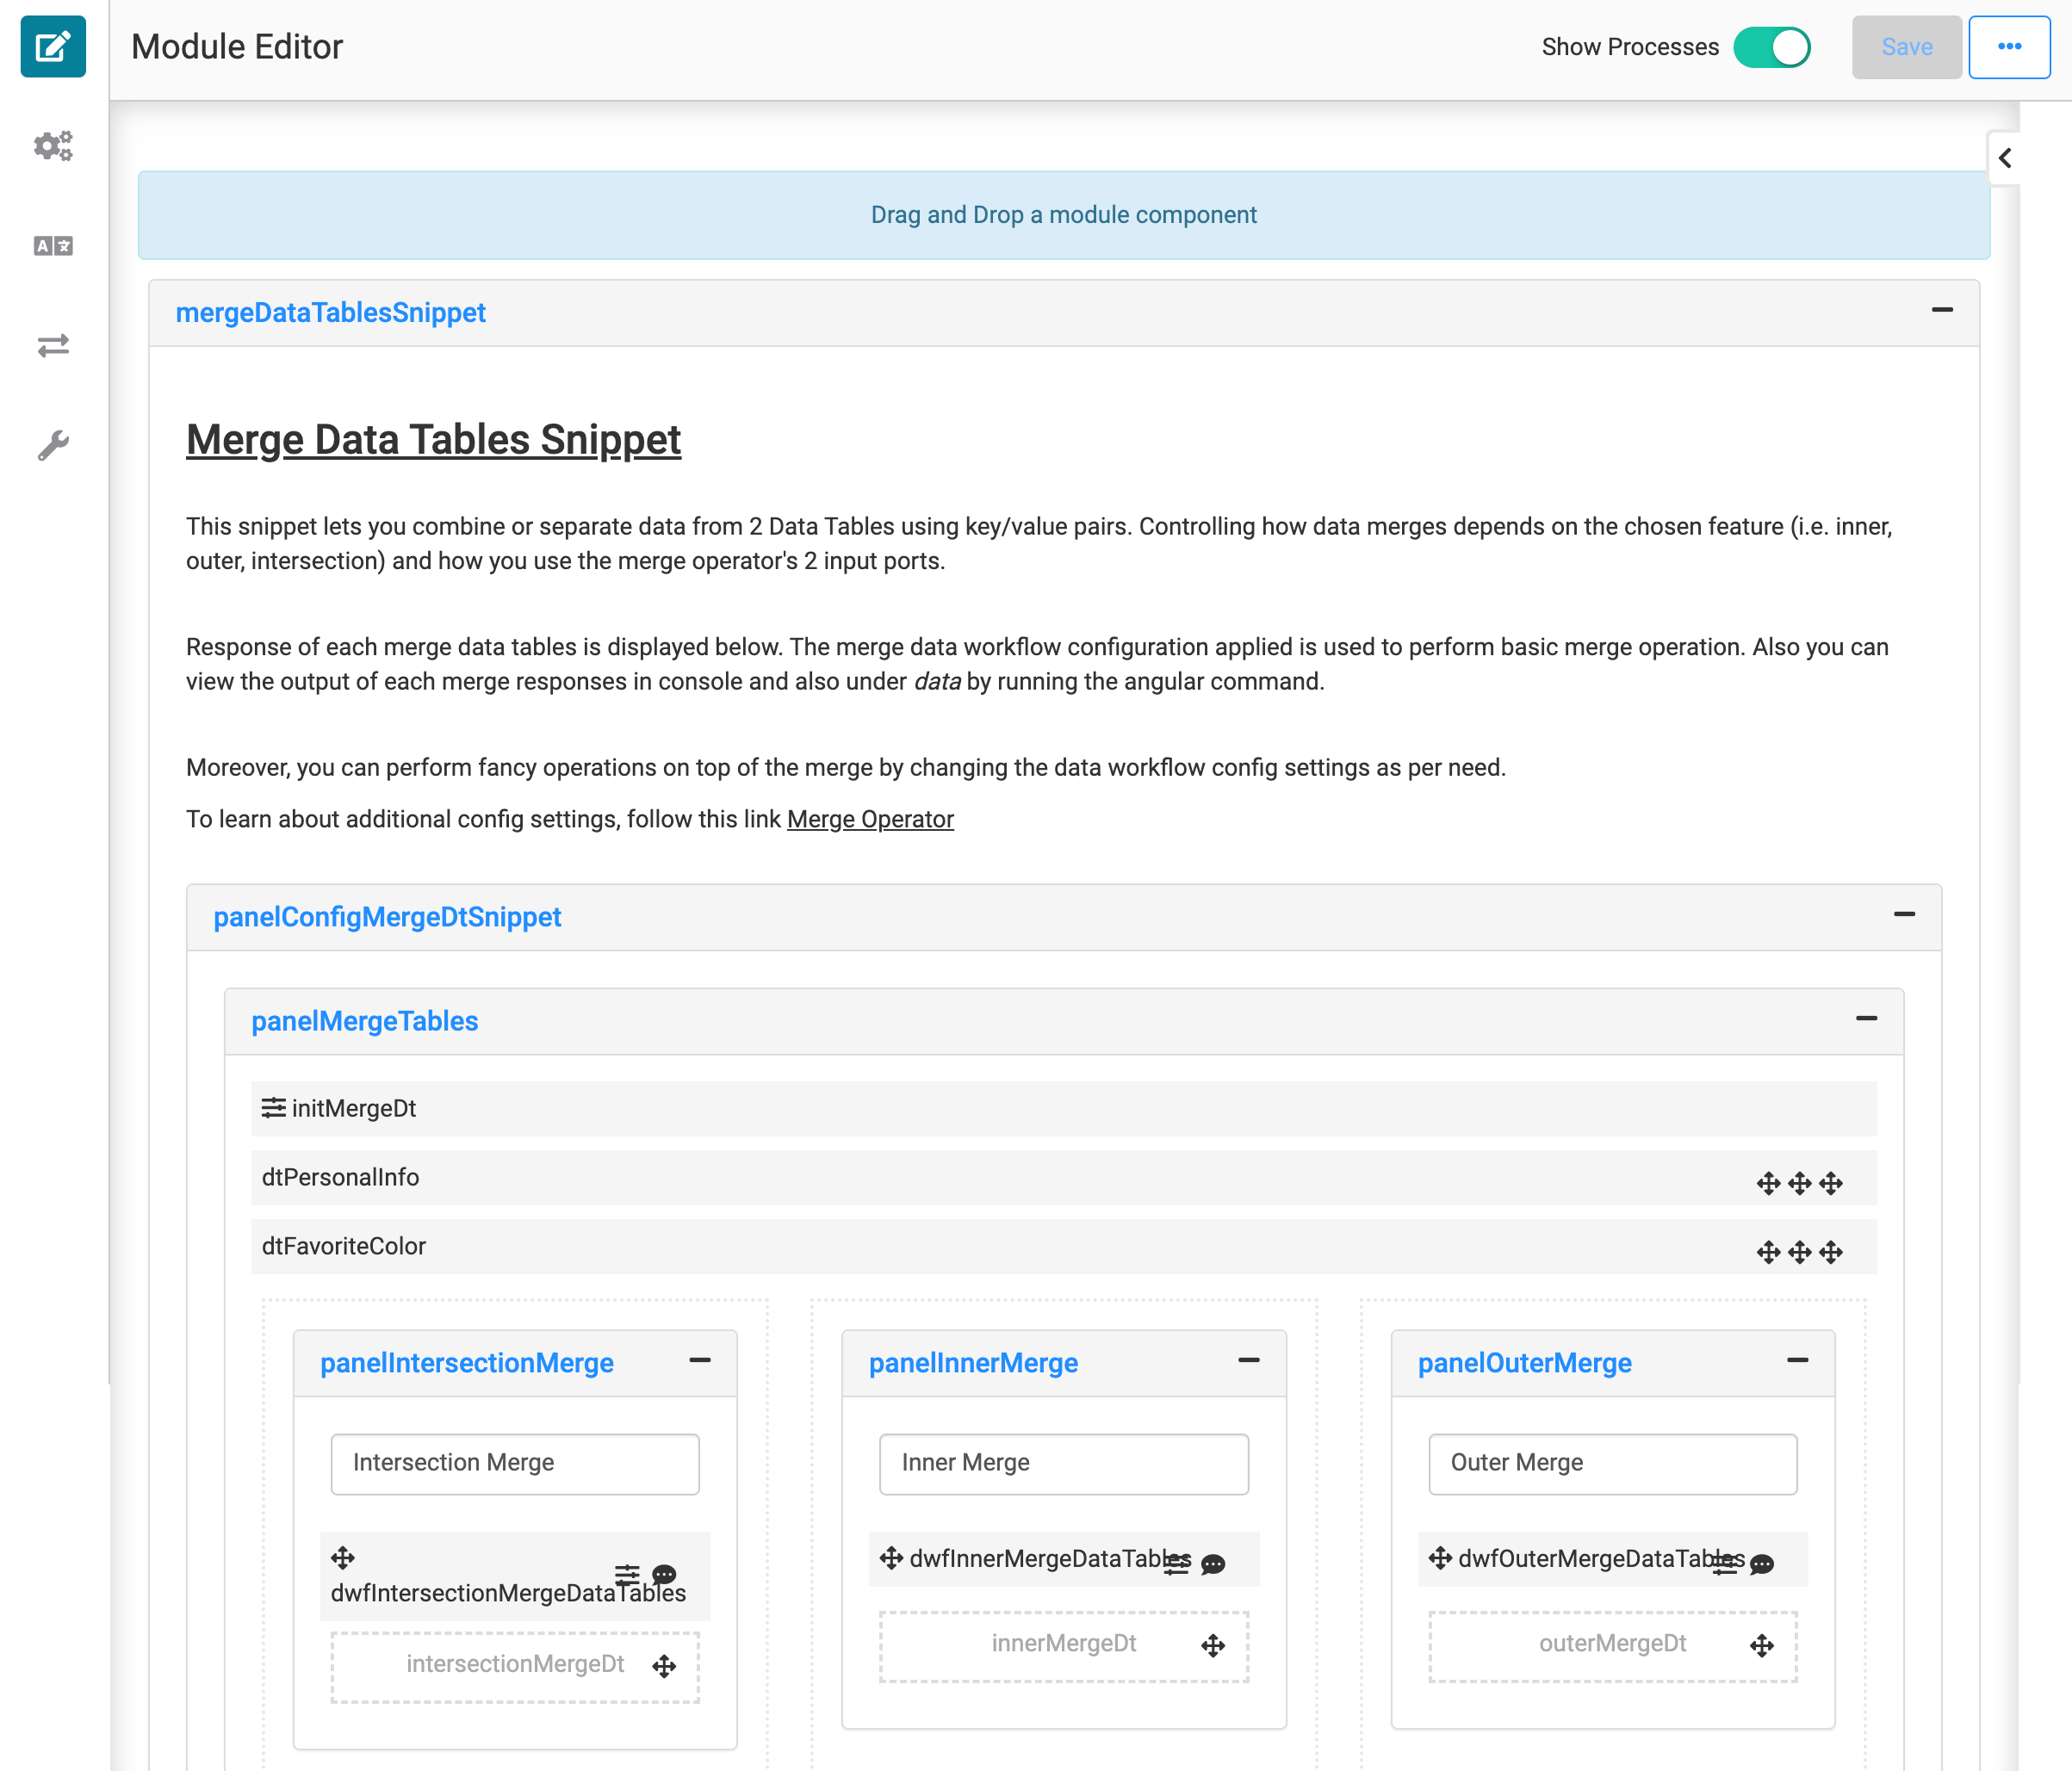Select the dwfInnerMergeDataTables label
The height and width of the screenshot is (1771, 2072).
1050,1558
